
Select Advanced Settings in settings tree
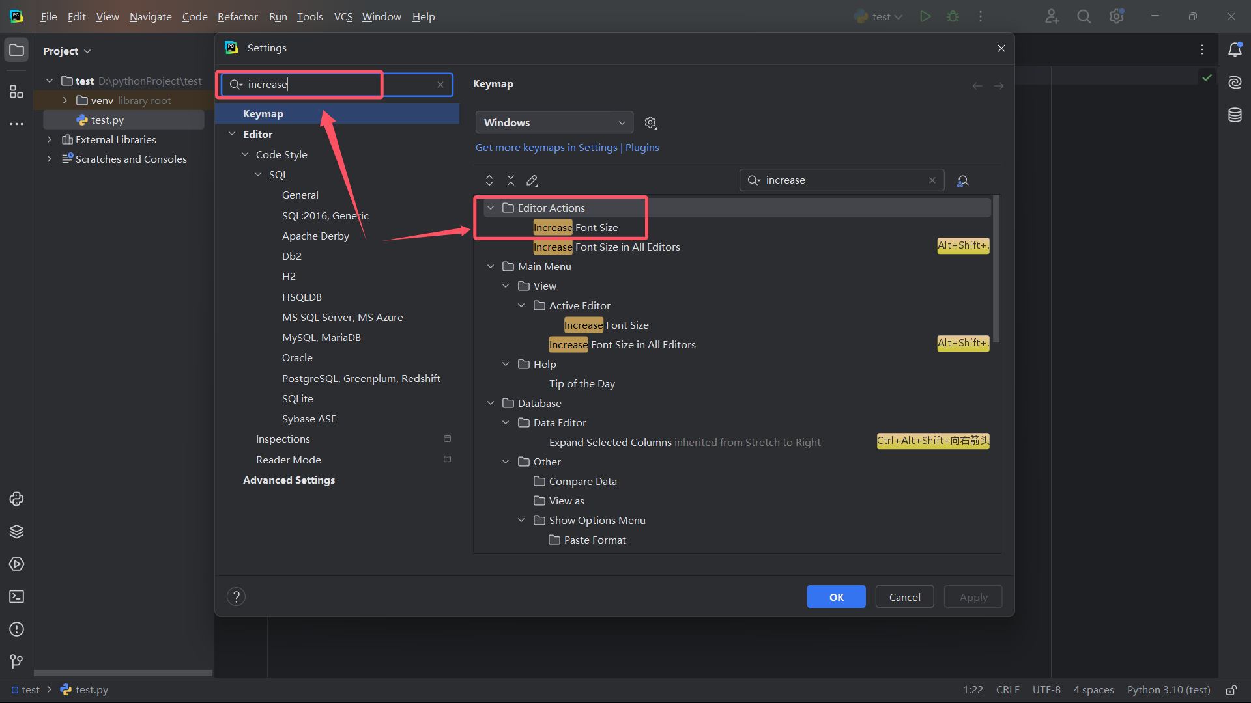(289, 480)
